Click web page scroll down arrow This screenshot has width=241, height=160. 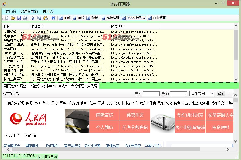click(235, 141)
